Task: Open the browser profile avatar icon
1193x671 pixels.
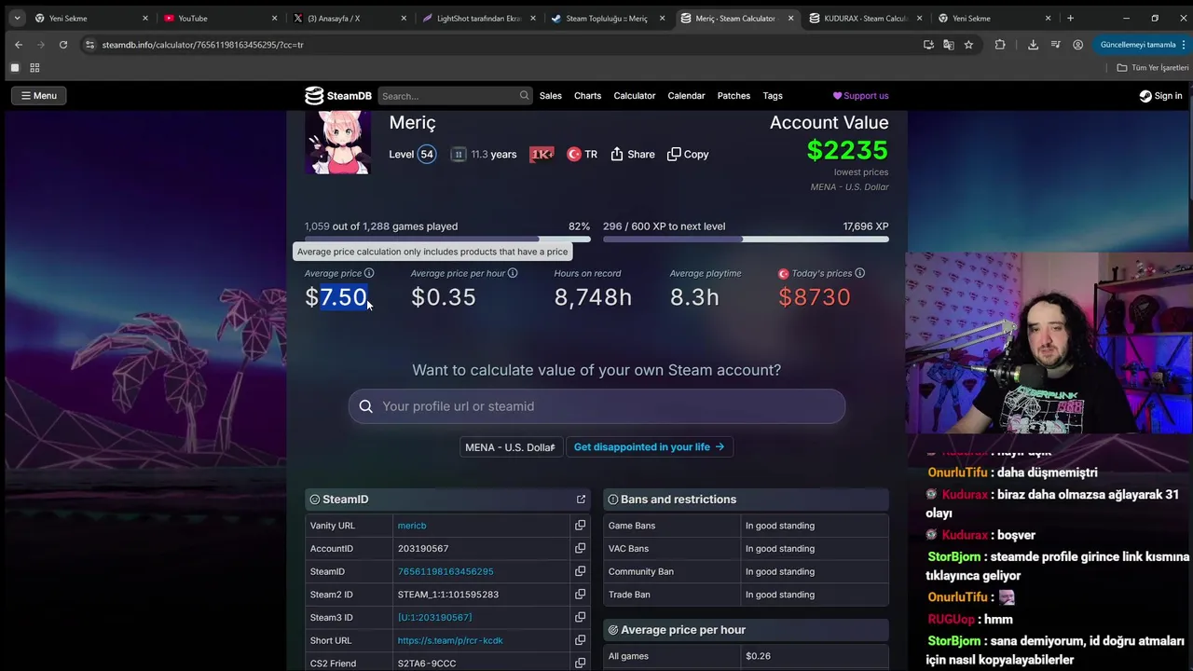Action: [1077, 45]
